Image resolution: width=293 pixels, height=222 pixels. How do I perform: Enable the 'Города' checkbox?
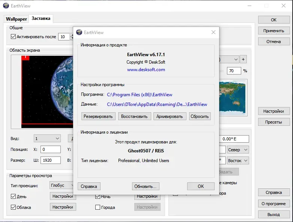[x=98, y=207]
